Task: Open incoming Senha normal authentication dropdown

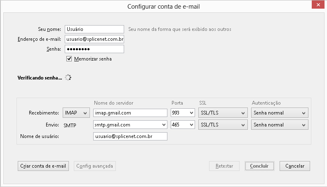Action: [x=280, y=113]
